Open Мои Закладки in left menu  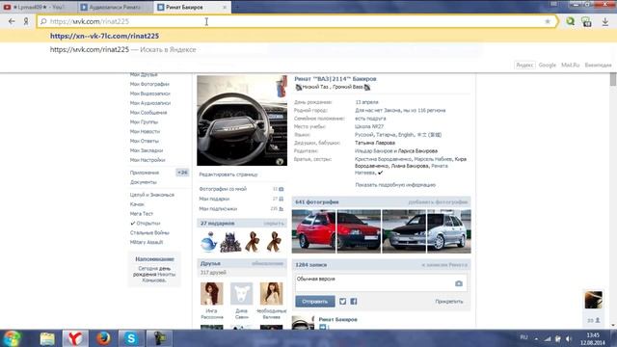click(x=147, y=150)
